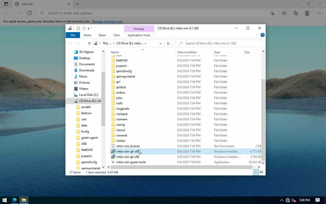326x204 pixels.
Task: Open Documents in navigation pane
Action: coord(87,64)
